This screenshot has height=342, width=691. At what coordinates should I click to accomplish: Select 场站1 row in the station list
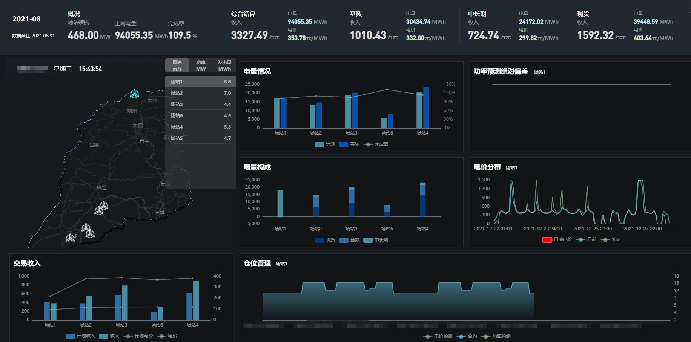point(201,82)
